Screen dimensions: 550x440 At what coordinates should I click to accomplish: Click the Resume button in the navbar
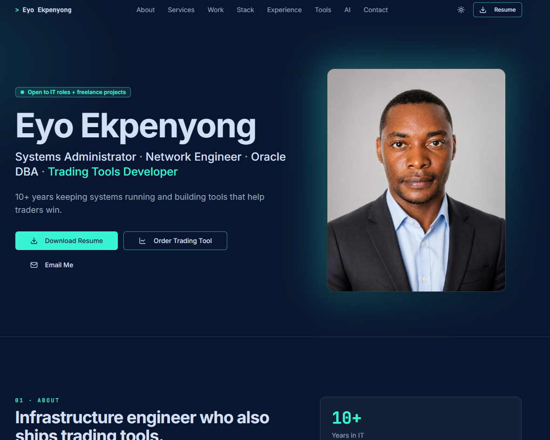point(497,10)
